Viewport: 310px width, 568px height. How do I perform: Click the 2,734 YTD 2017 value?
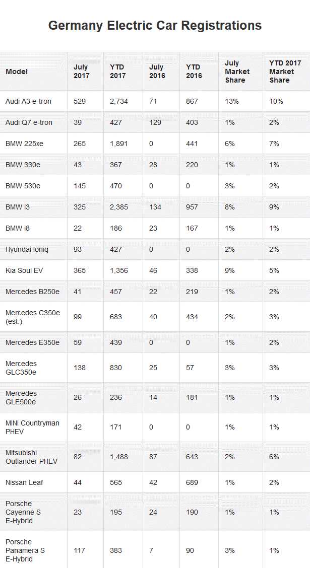point(119,101)
